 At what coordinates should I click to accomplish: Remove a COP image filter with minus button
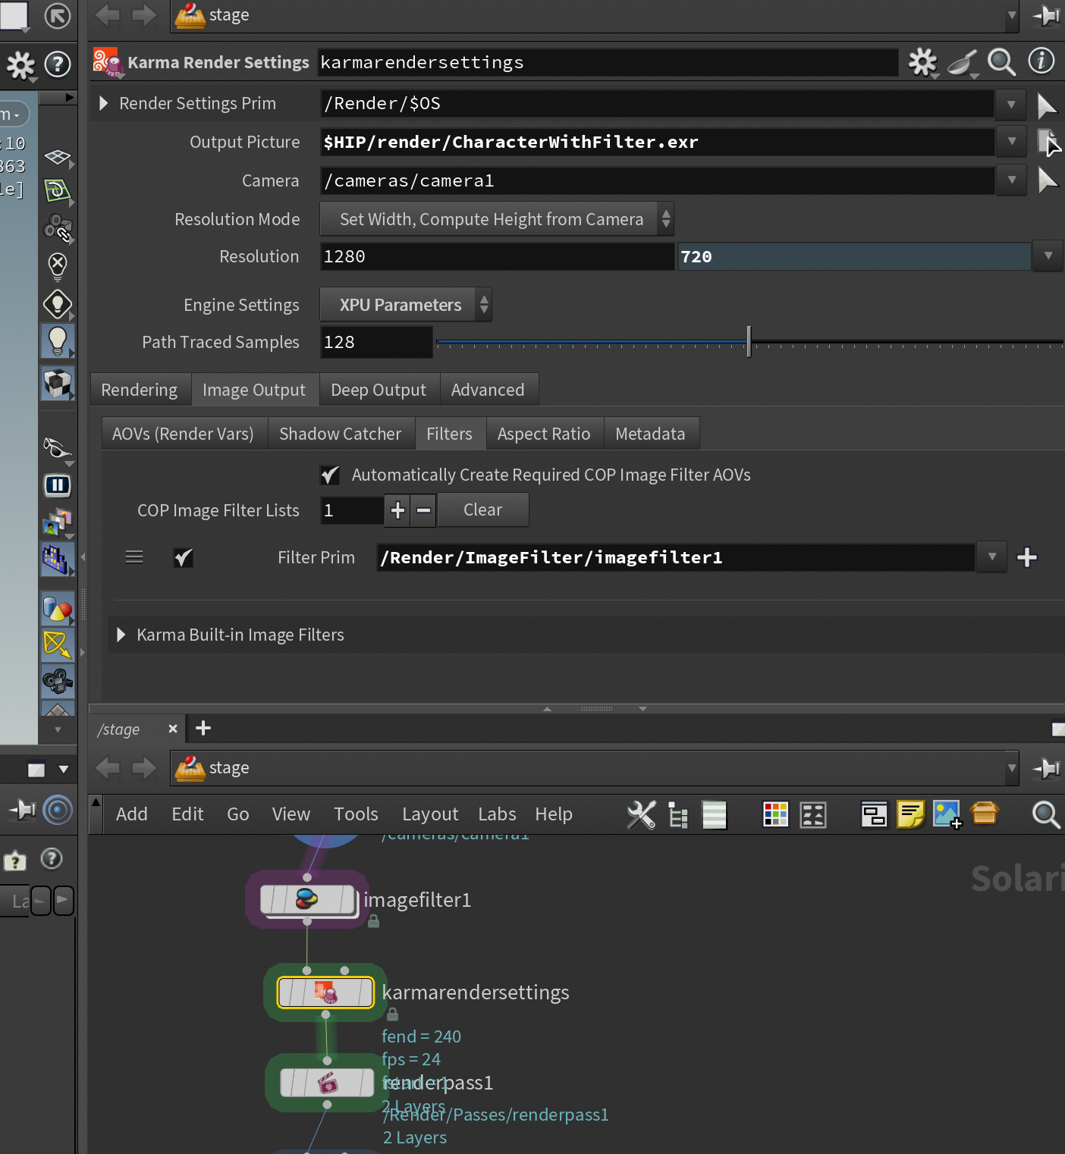tap(424, 510)
